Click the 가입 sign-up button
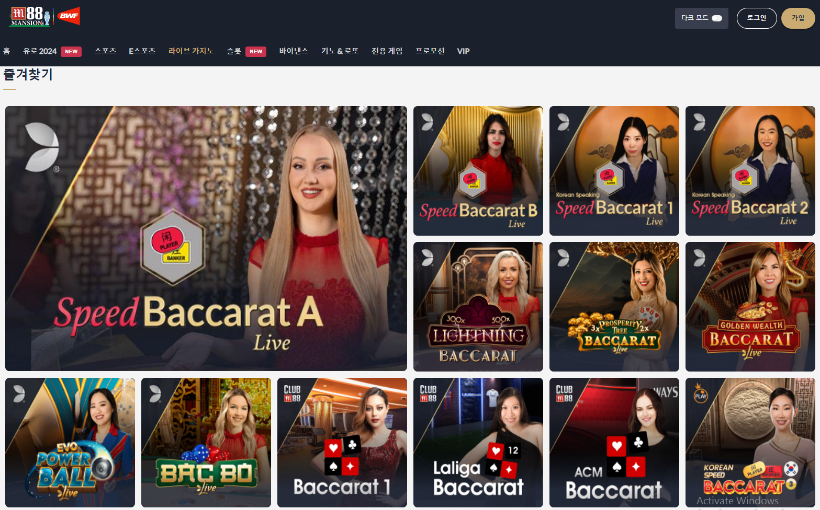The width and height of the screenshot is (820, 510). click(798, 18)
